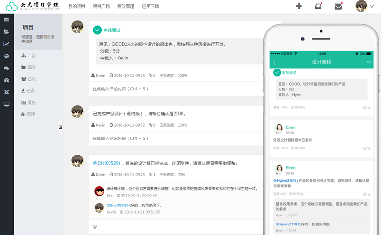Tap the back arrow in phone header
The height and width of the screenshot is (235, 381).
pyautogui.click(x=275, y=62)
